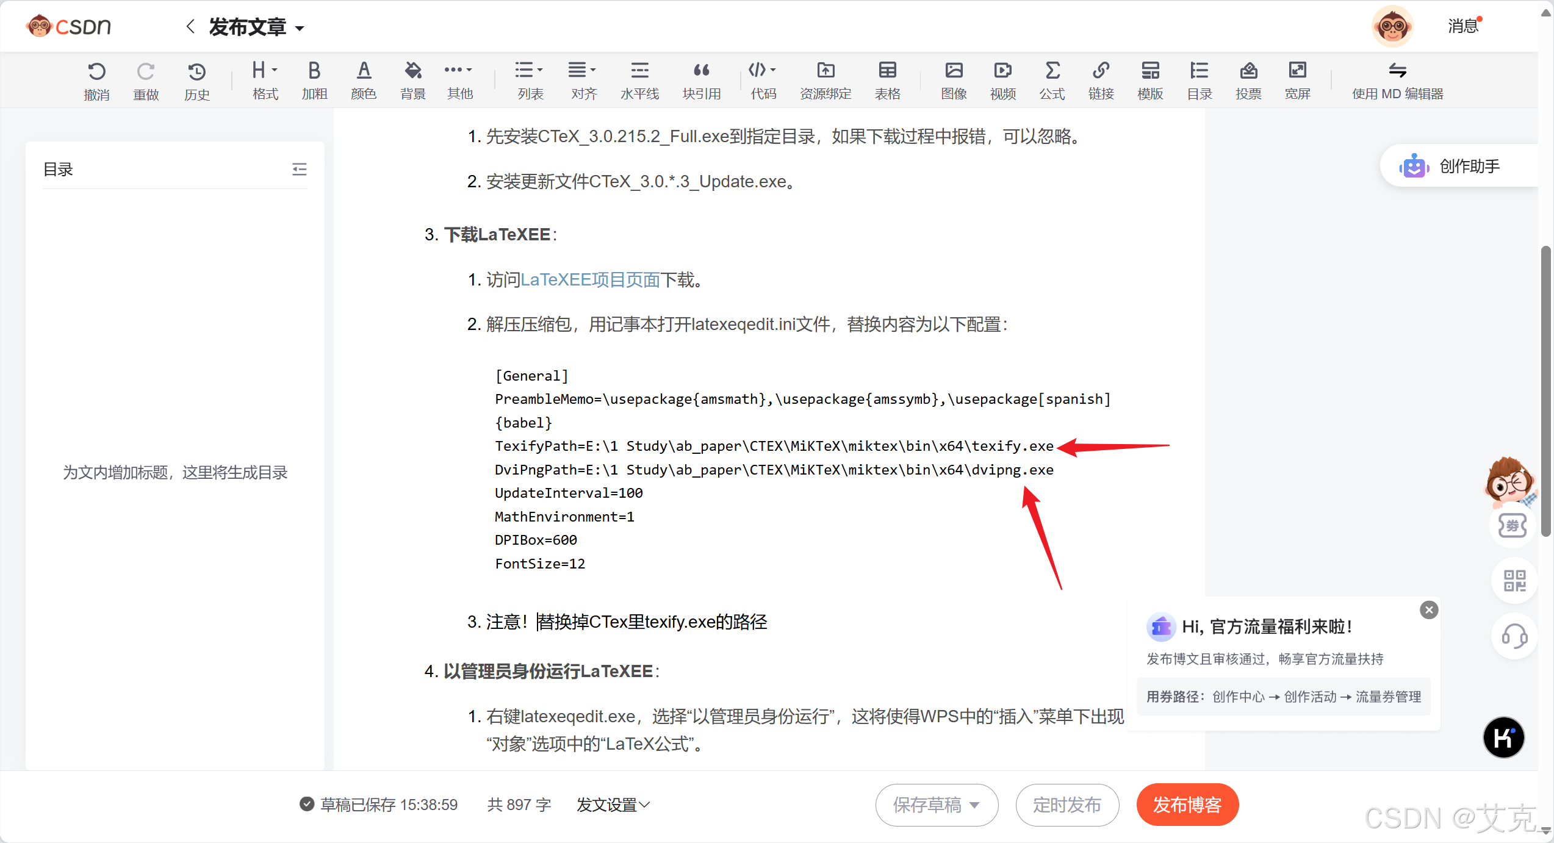
Task: Open the 消息 messages menu
Action: 1462,26
